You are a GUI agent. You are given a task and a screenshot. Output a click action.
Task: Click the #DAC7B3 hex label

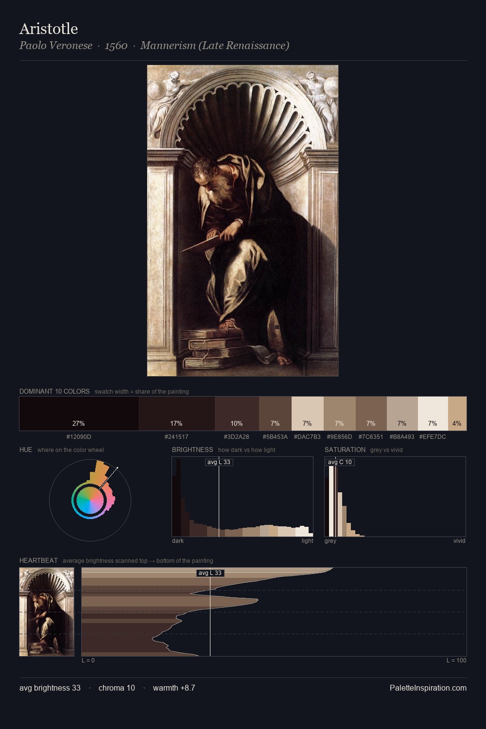(307, 437)
